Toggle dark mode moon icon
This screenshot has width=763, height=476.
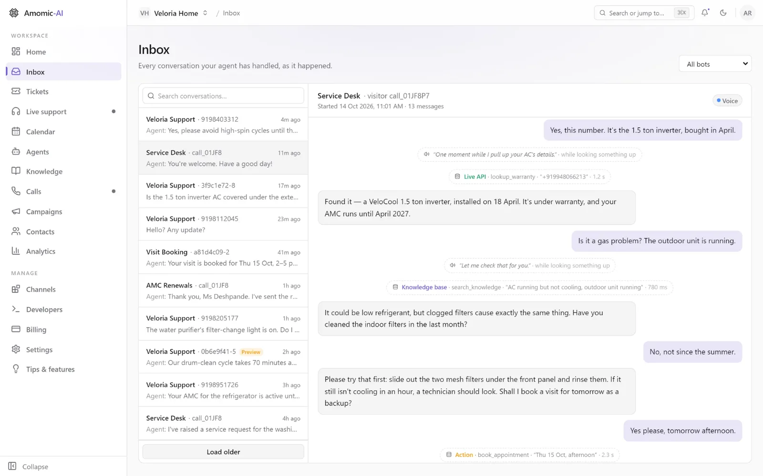[x=723, y=13]
